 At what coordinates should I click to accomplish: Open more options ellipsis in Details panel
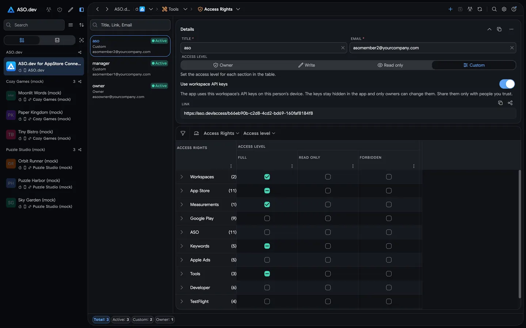511,29
